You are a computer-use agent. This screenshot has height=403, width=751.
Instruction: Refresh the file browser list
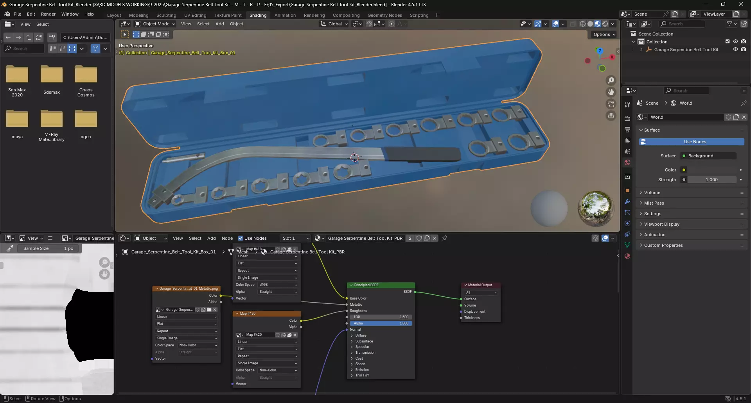coord(39,37)
